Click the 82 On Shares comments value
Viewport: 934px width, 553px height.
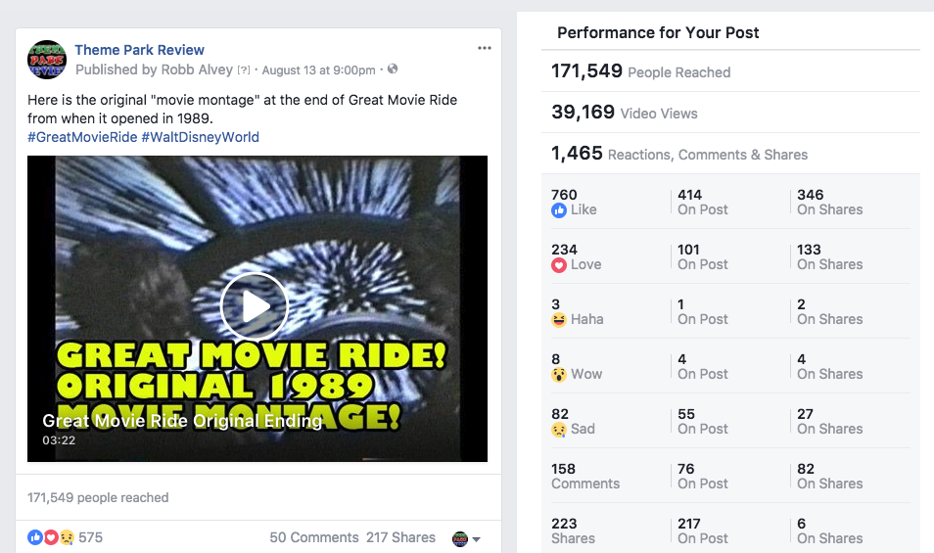(x=830, y=477)
